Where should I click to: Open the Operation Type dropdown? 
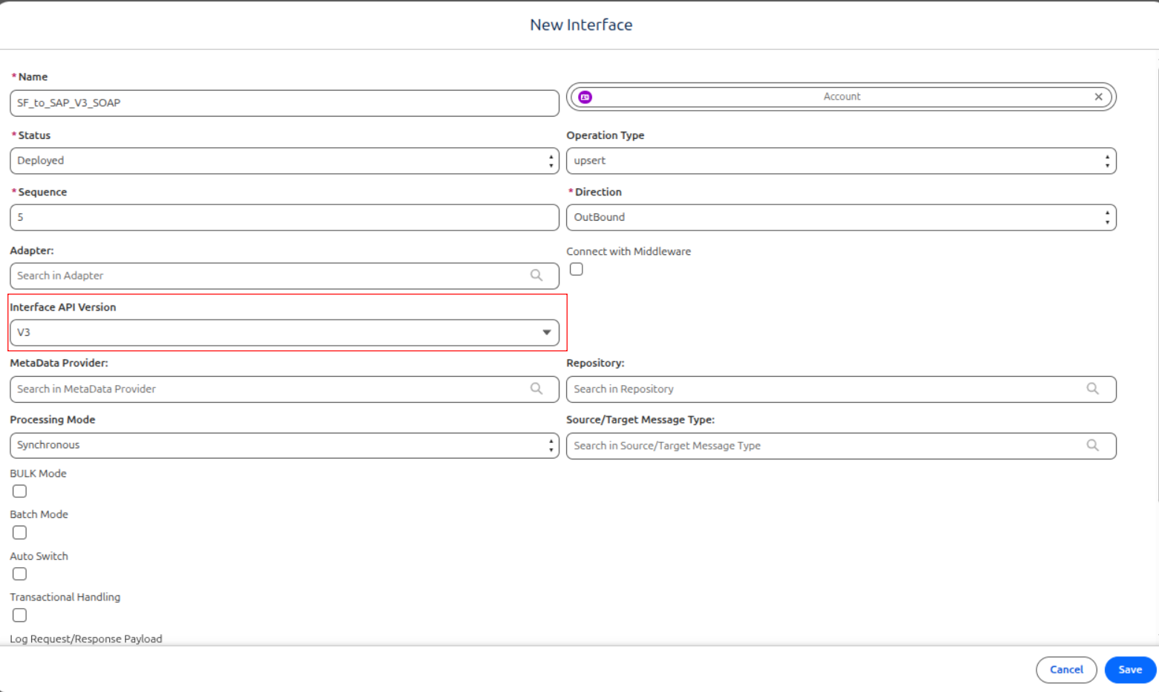tap(841, 161)
